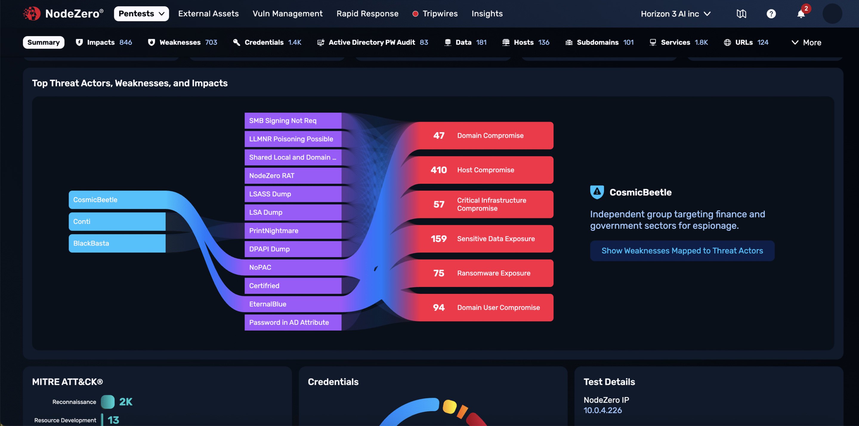The height and width of the screenshot is (426, 859).
Task: Open Data 181 tab
Action: (465, 42)
